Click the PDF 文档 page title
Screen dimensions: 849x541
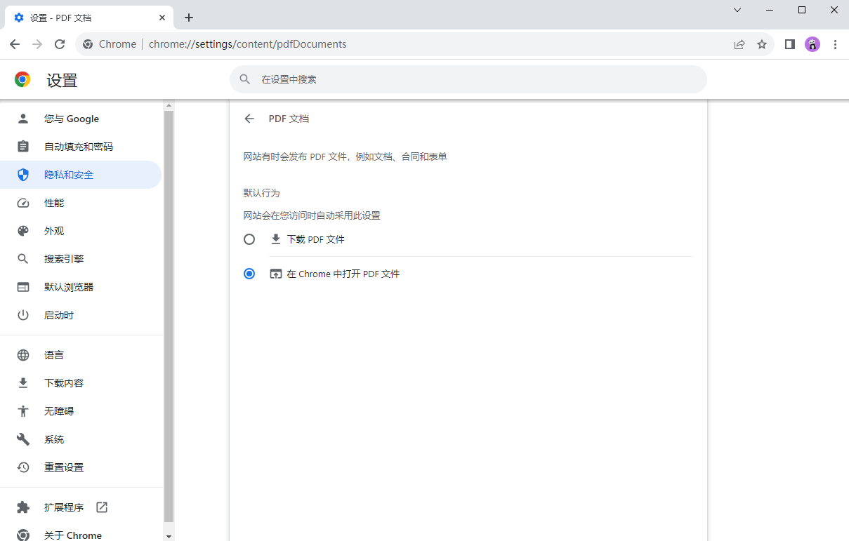[x=289, y=119]
